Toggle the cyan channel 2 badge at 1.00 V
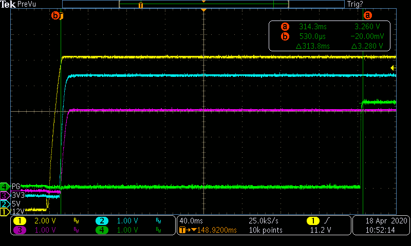411x246 pixels. (x=102, y=221)
